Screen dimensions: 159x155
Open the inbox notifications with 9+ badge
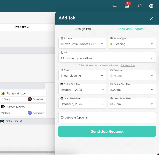click(x=127, y=6)
